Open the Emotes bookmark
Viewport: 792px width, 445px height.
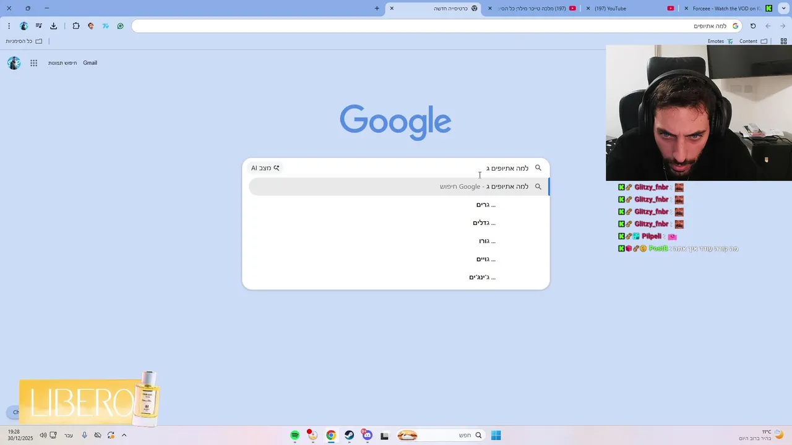[x=720, y=41]
